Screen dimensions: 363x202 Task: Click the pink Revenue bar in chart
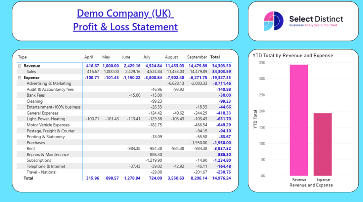coord(298,120)
